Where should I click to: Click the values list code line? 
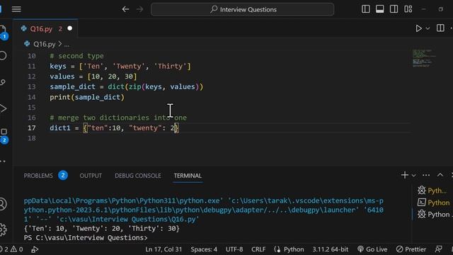[x=93, y=76]
